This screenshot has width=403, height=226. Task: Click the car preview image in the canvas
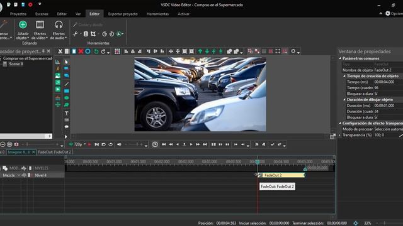point(200,94)
